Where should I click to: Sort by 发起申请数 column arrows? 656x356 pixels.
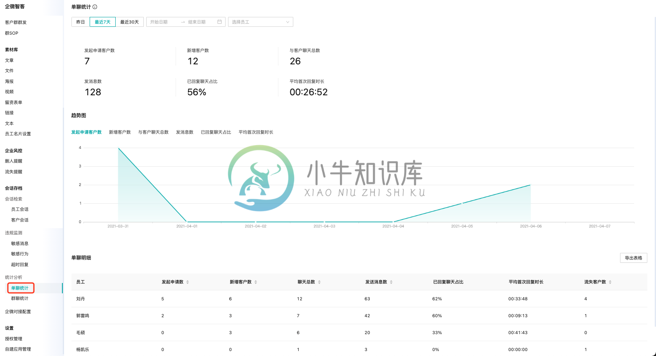pos(188,282)
